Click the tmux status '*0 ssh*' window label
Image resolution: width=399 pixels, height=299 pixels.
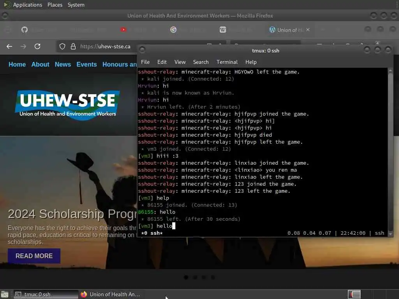152,233
